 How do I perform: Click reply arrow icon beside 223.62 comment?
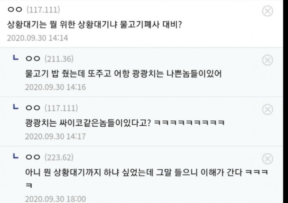coord(16,156)
